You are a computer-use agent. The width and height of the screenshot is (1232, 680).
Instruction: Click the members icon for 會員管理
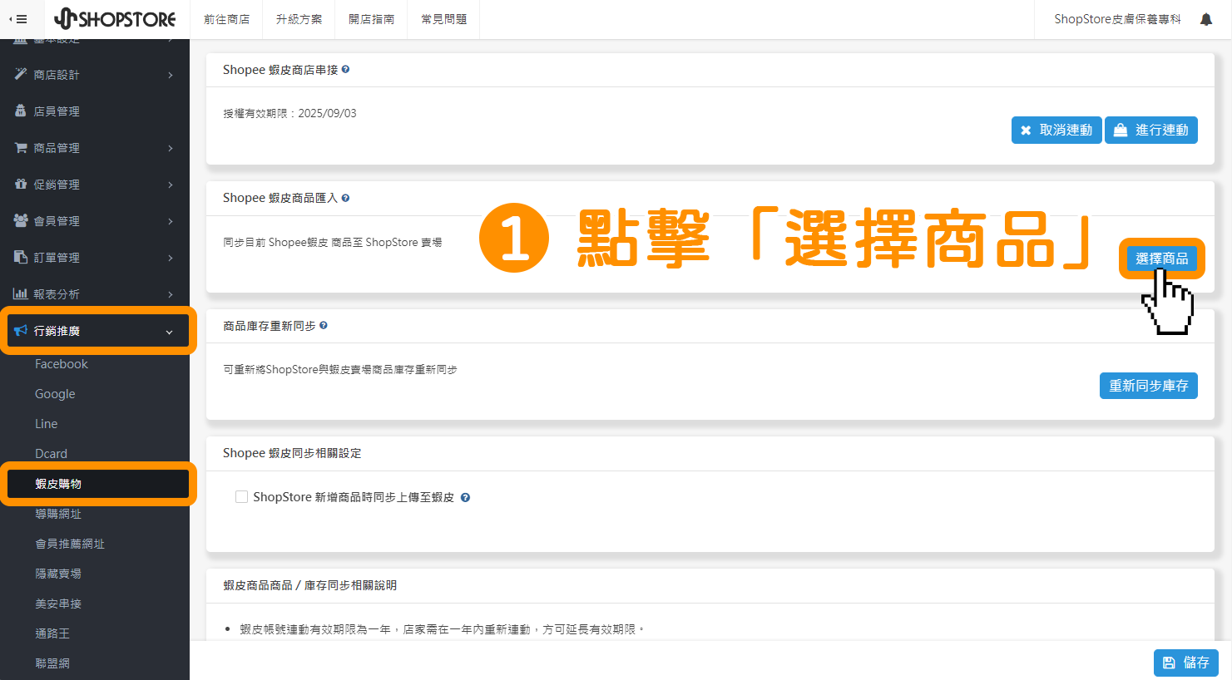tap(21, 220)
